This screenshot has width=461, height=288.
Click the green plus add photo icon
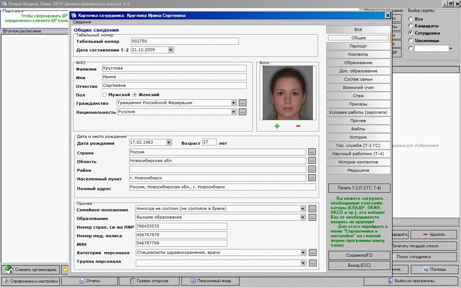[277, 126]
